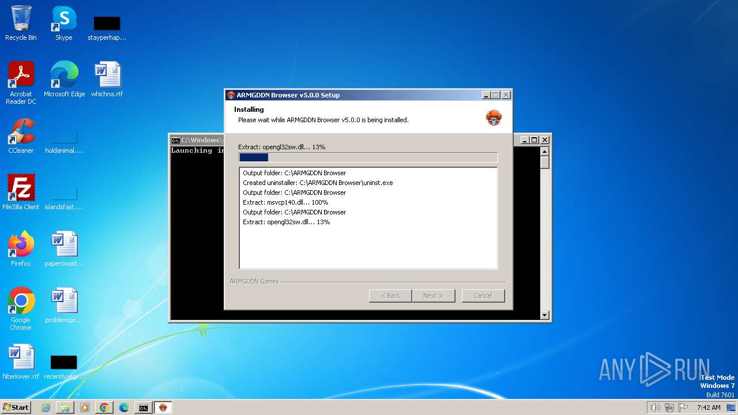This screenshot has height=415, width=738.
Task: Select the filterlower.rtf document icon
Action: pos(21,361)
